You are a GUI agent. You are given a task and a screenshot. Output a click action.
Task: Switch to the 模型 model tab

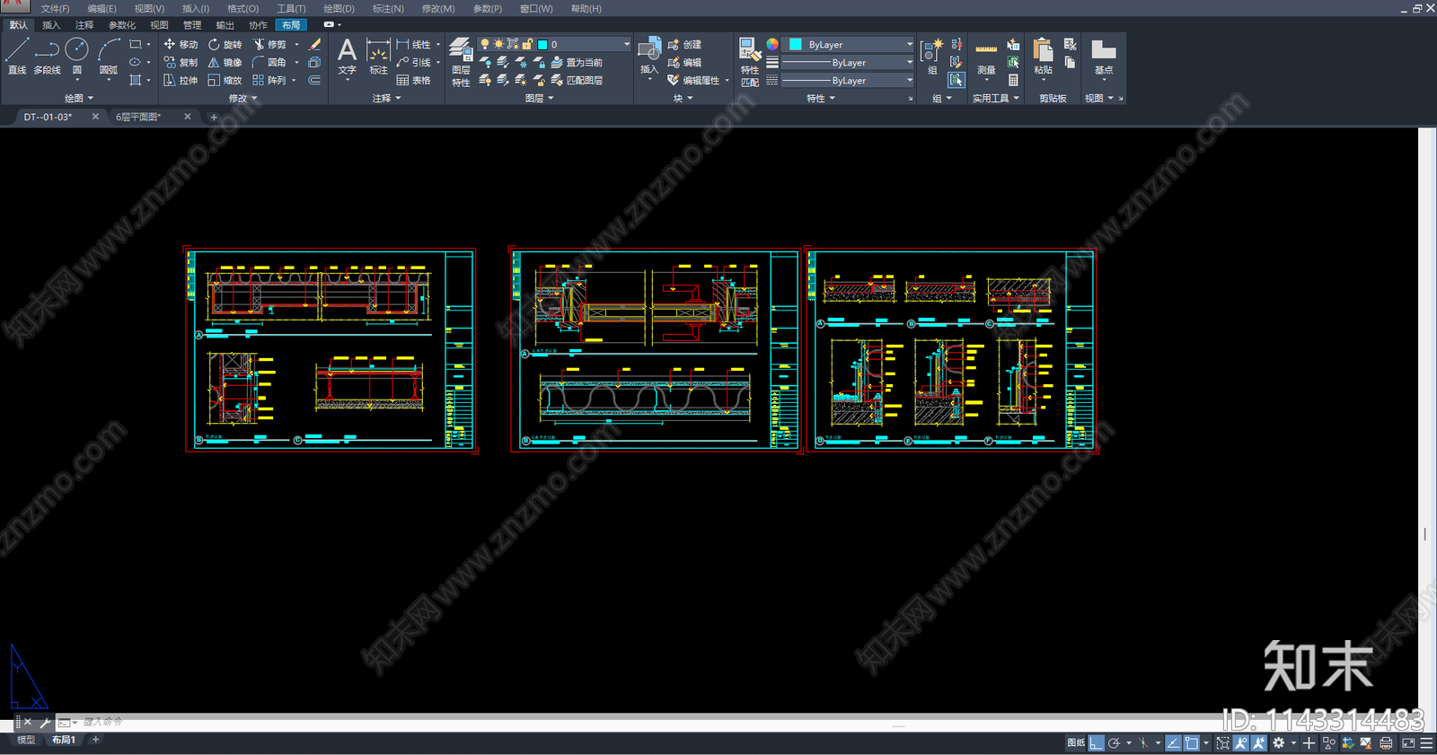click(26, 740)
